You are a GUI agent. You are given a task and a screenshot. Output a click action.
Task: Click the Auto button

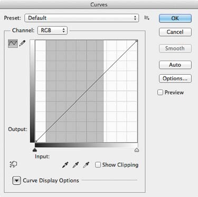pos(175,65)
